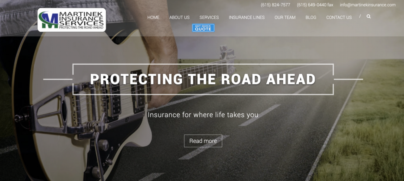Navigate to Contact Us
This screenshot has width=404, height=181.
339,17
